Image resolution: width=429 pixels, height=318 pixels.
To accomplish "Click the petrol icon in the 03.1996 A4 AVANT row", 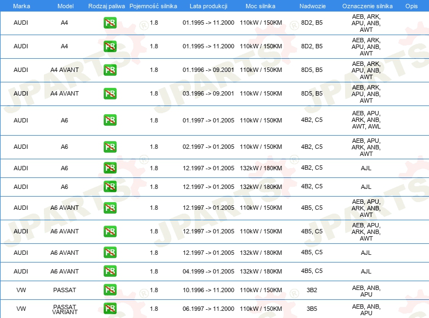I will coord(110,93).
